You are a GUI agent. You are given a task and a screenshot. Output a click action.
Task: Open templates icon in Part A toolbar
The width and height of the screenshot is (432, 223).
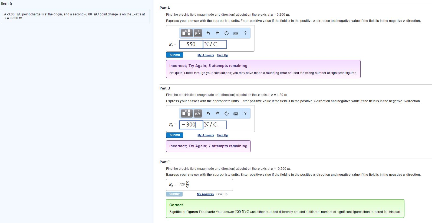[187, 33]
